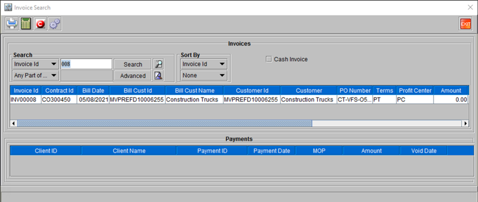Click the Customer Id column header

[252, 90]
